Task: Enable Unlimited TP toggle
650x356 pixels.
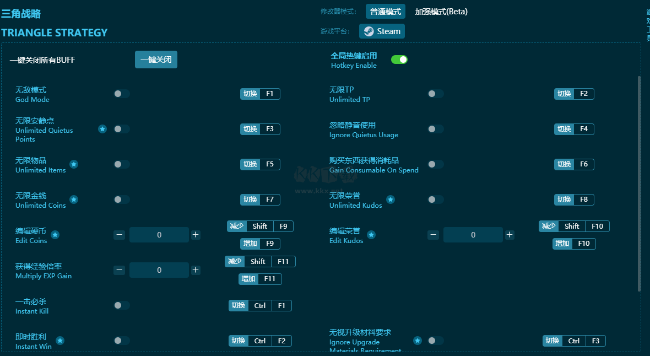Action: tap(436, 94)
